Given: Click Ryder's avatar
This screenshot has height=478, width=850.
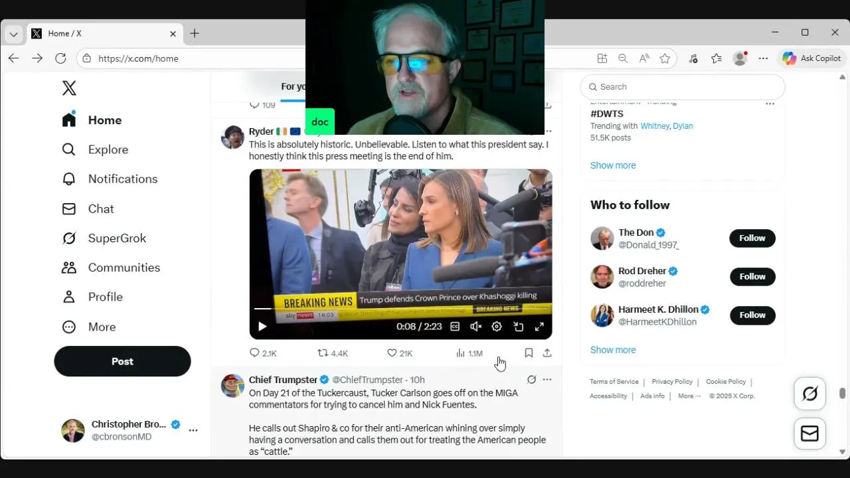Looking at the screenshot, I should click(x=232, y=137).
